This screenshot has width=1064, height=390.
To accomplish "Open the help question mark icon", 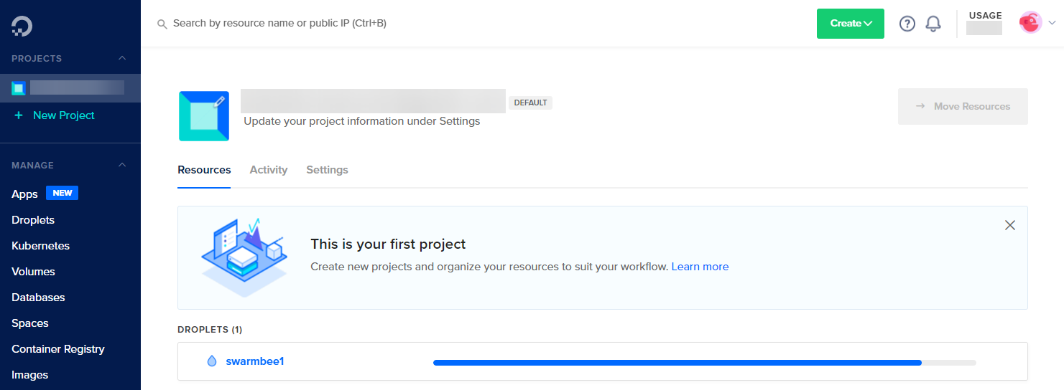I will [x=907, y=24].
